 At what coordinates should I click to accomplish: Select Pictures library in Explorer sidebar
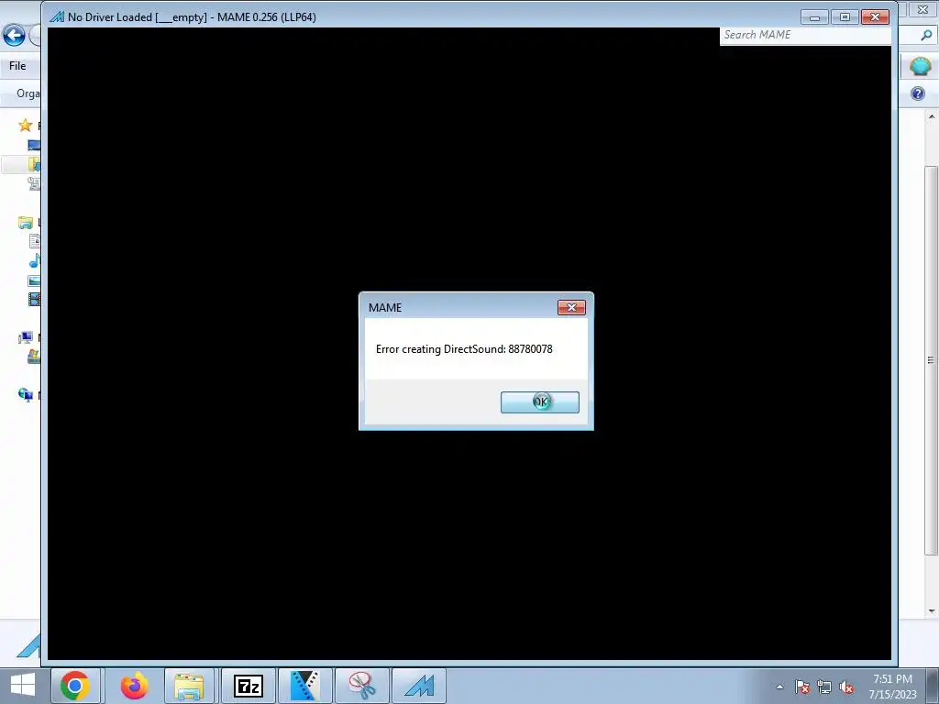[34, 280]
